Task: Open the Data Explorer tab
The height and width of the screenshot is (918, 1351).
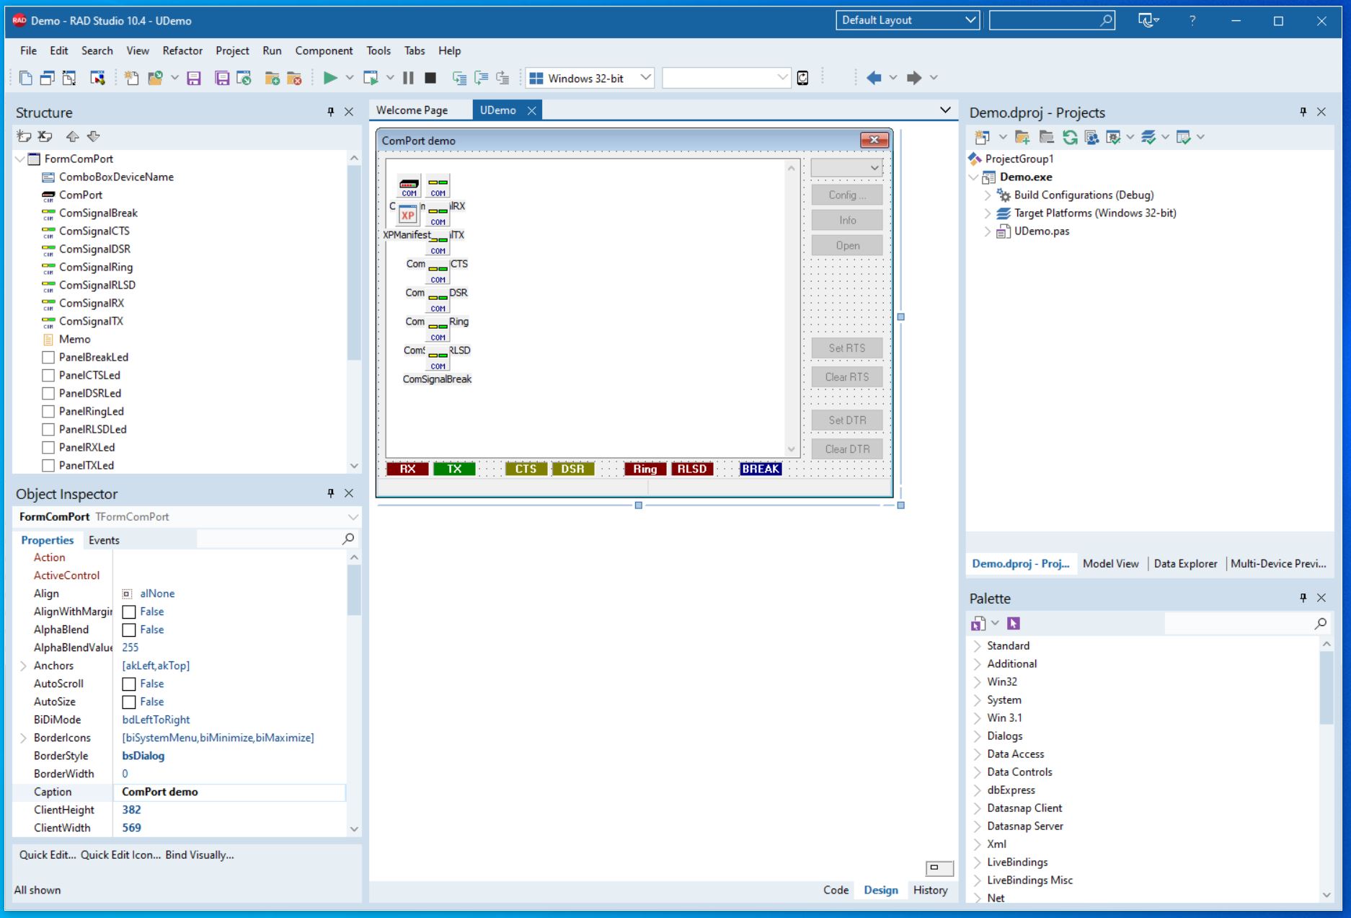Action: 1185,564
